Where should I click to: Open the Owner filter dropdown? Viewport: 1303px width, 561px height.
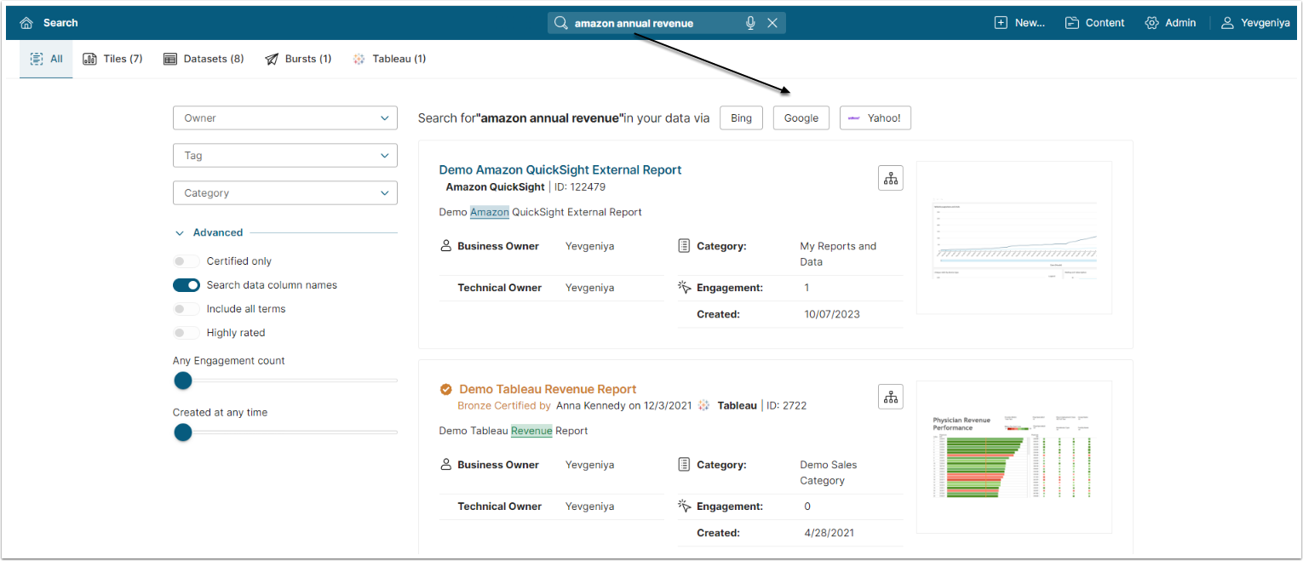(284, 118)
